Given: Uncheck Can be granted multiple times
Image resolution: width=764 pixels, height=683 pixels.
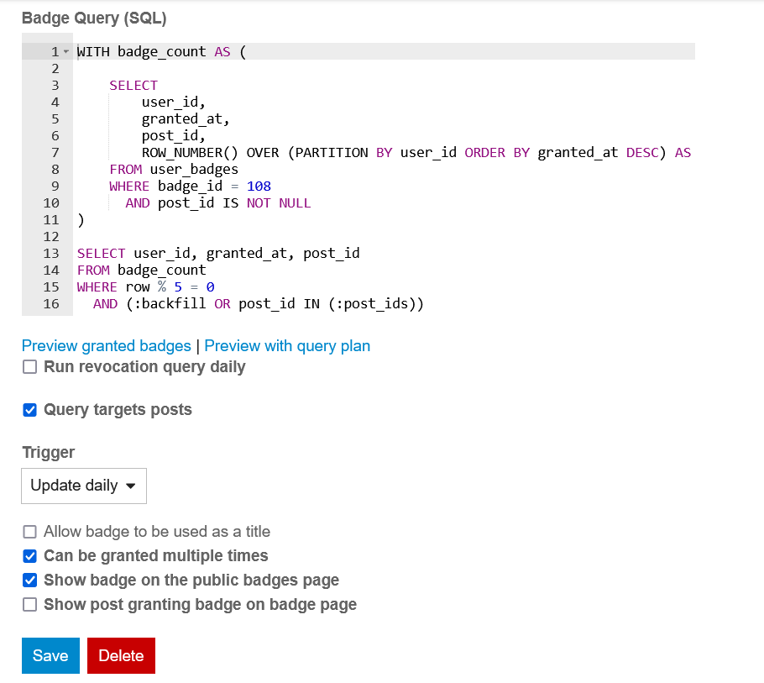Looking at the screenshot, I should point(29,556).
